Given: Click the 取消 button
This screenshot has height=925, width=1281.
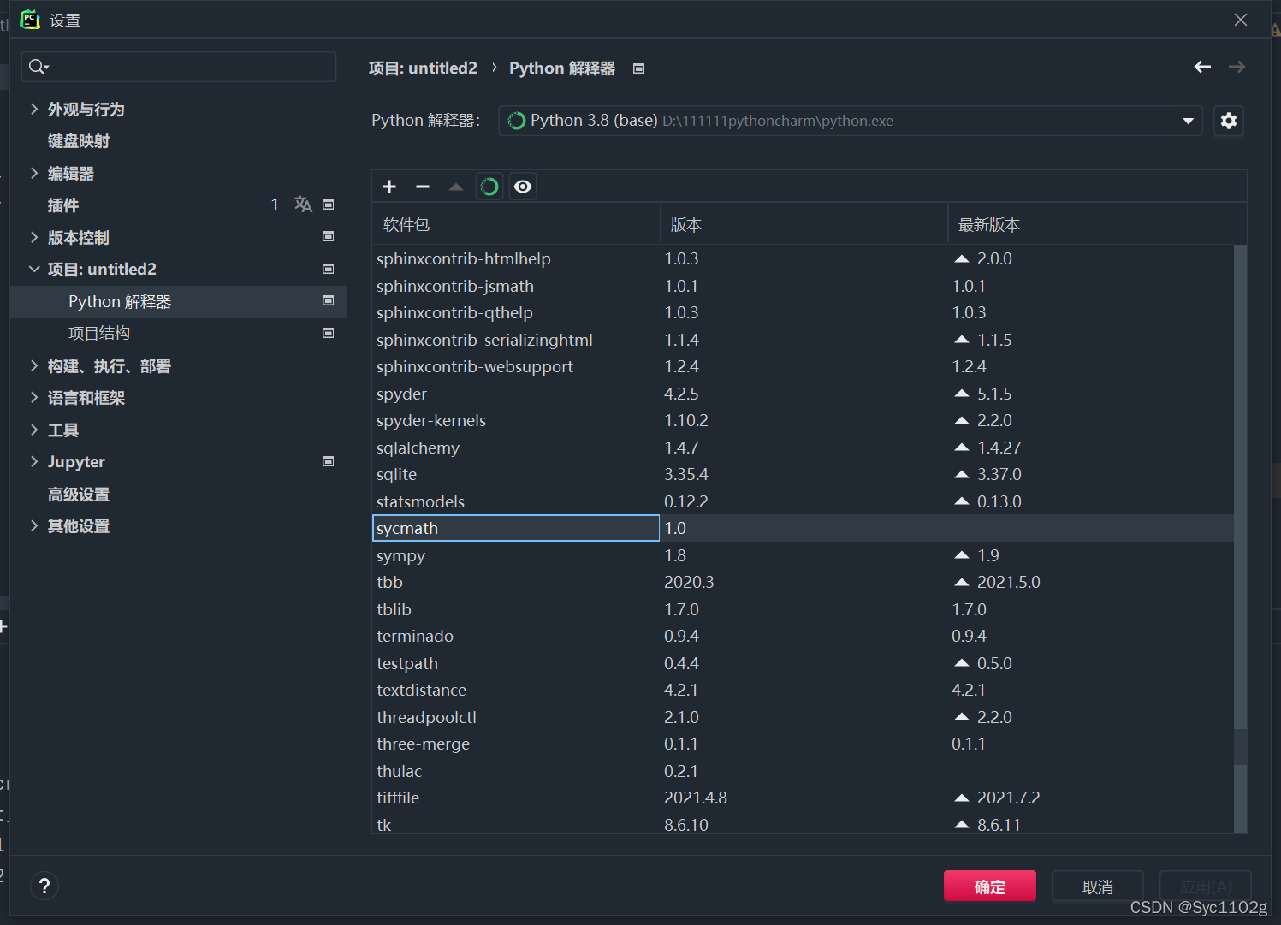Looking at the screenshot, I should (1098, 886).
